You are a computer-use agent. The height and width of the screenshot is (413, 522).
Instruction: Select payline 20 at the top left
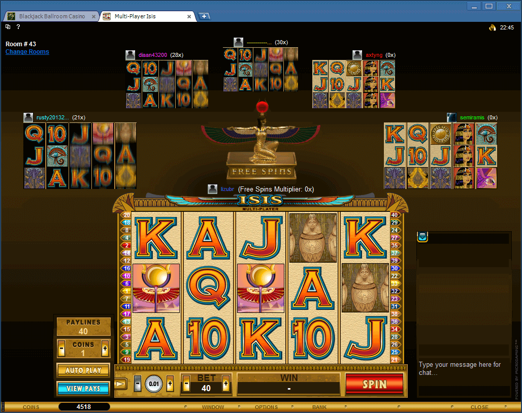[126, 215]
